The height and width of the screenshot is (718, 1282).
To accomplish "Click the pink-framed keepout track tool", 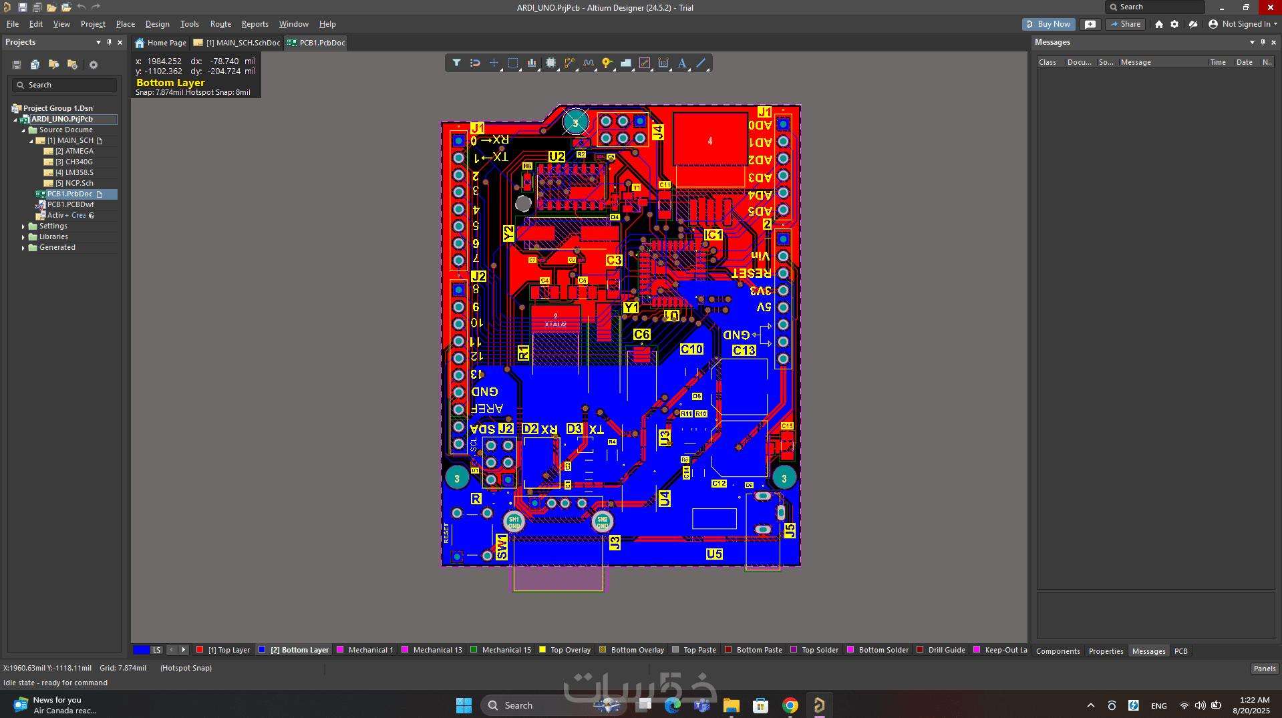I will pos(645,63).
